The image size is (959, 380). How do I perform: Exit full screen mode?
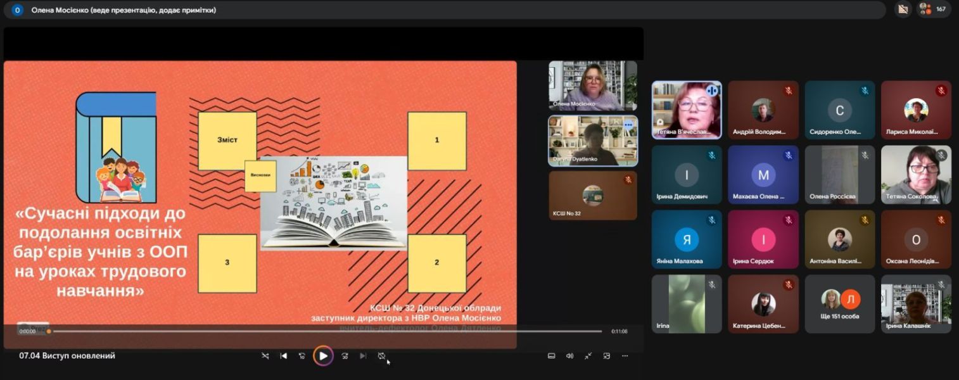click(x=588, y=356)
